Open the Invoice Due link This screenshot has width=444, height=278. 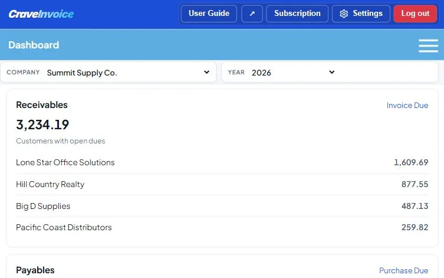point(407,106)
